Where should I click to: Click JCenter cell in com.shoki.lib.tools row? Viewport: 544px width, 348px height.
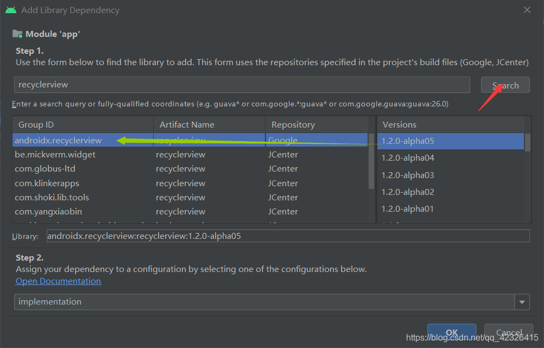(x=283, y=198)
